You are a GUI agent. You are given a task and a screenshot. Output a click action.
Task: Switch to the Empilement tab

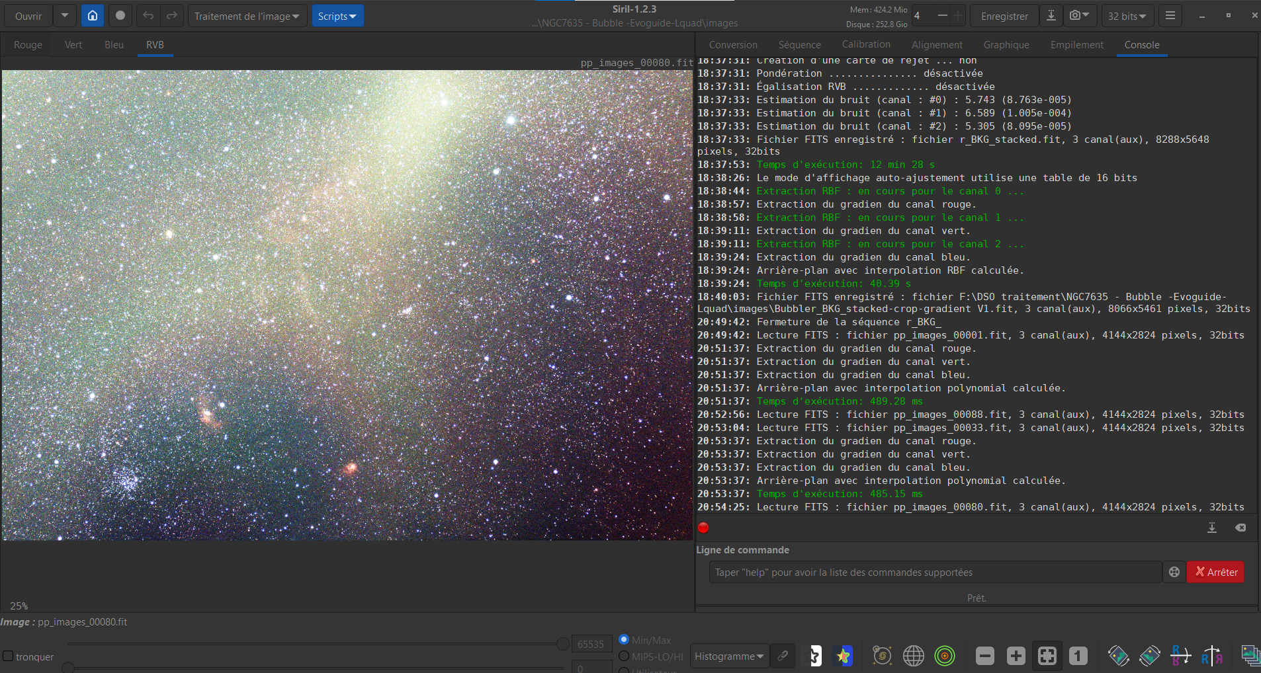1076,45
